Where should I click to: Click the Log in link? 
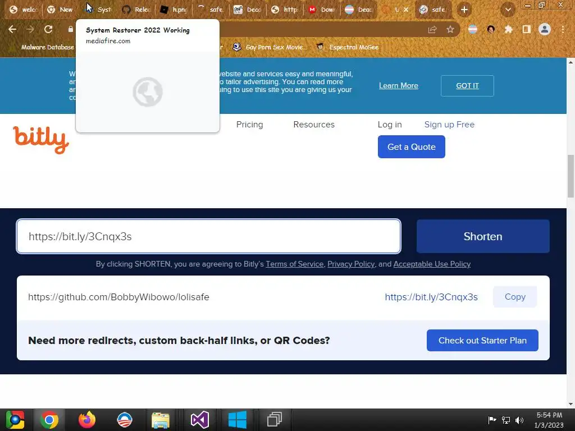coord(390,125)
